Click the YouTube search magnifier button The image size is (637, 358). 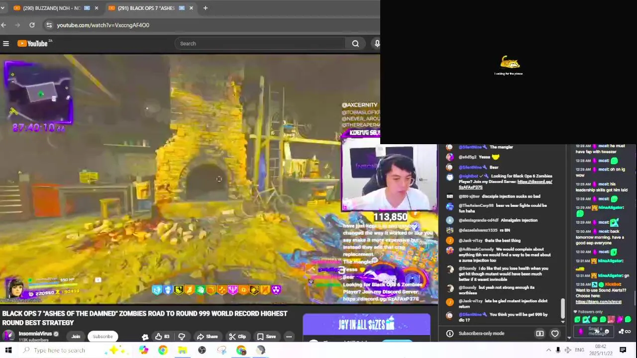[x=355, y=44]
